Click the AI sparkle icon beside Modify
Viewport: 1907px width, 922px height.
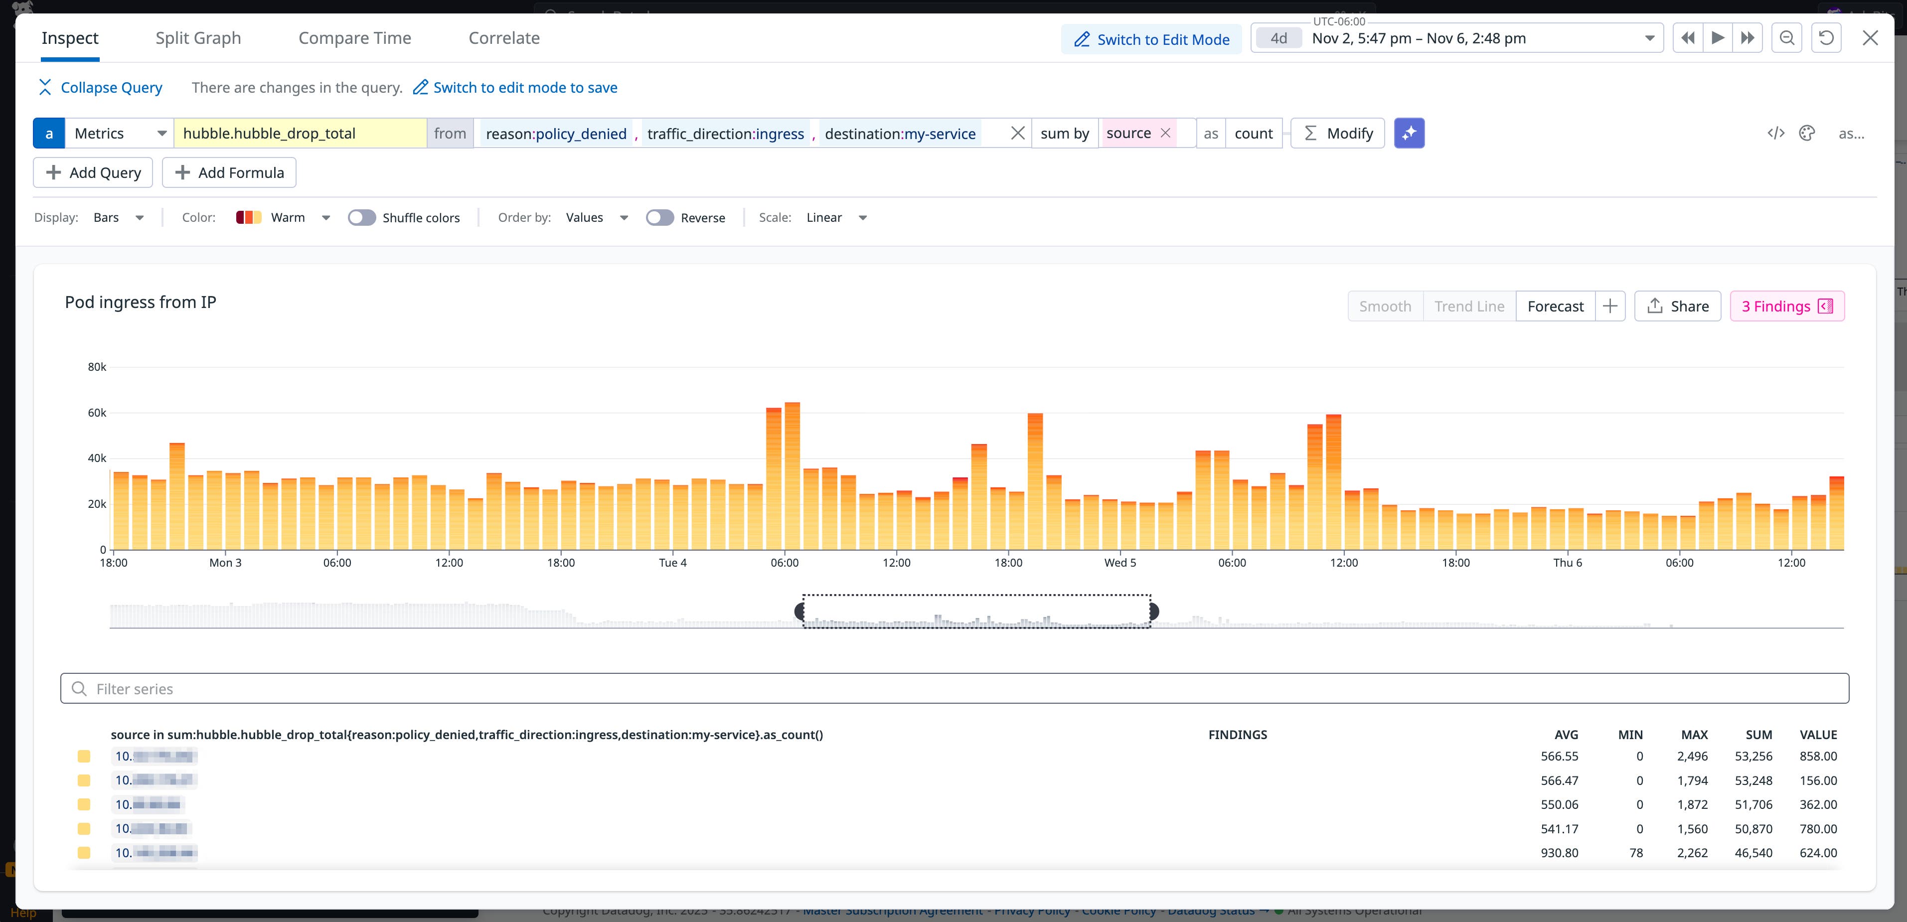(1410, 133)
